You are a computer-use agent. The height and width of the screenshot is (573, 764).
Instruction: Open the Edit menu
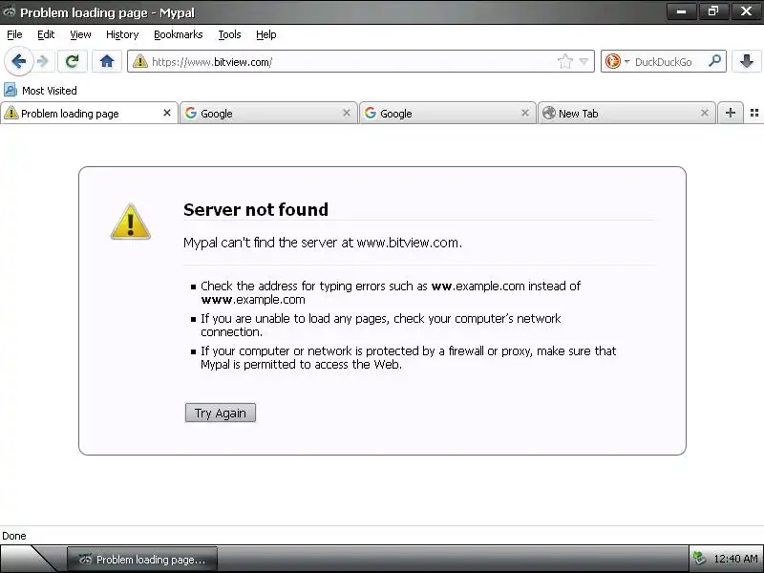pyautogui.click(x=46, y=34)
